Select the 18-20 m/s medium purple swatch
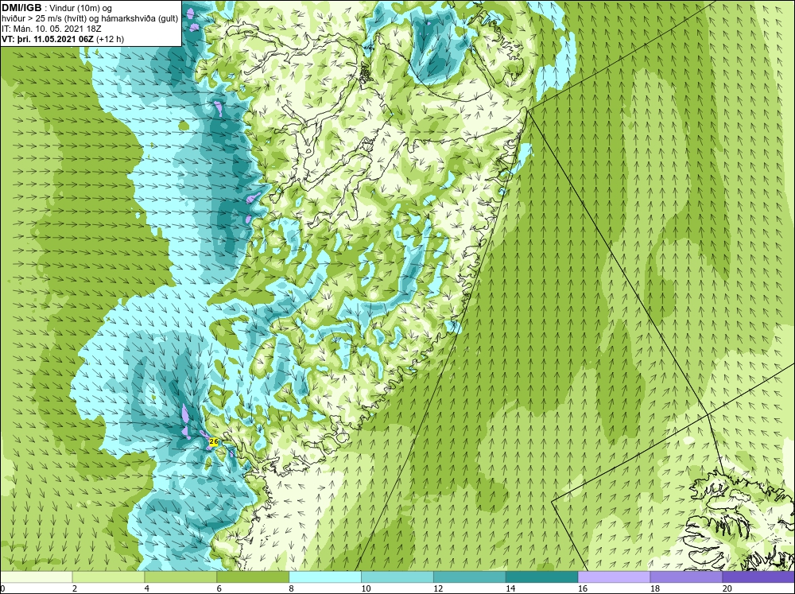 coord(687,577)
